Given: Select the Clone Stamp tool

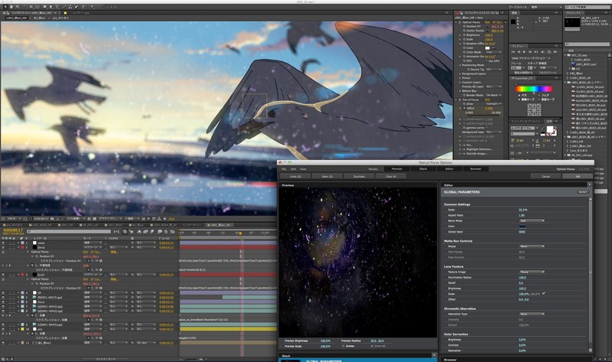Looking at the screenshot, I should pos(70,7).
